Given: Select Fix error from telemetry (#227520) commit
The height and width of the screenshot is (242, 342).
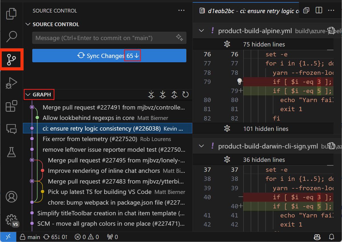Looking at the screenshot, I should click(107, 139).
